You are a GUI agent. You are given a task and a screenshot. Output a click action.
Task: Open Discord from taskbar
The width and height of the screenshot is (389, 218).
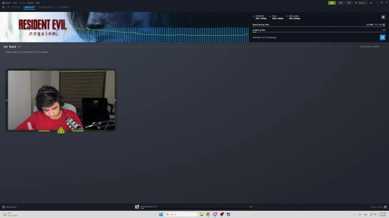(x=215, y=214)
